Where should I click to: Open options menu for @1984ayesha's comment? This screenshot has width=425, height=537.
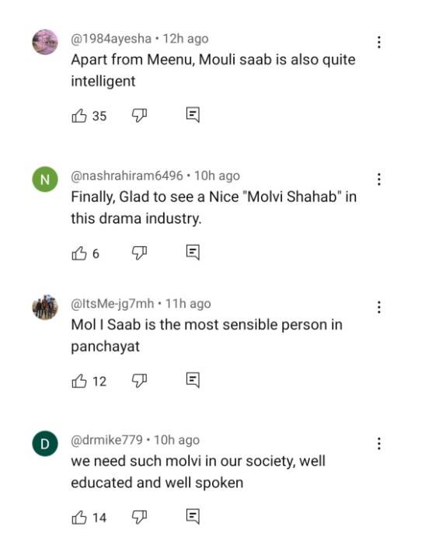(378, 42)
